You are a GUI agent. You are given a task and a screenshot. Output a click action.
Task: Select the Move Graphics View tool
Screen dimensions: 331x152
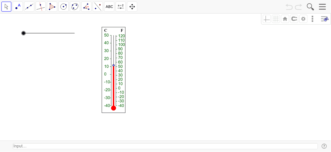click(x=132, y=7)
